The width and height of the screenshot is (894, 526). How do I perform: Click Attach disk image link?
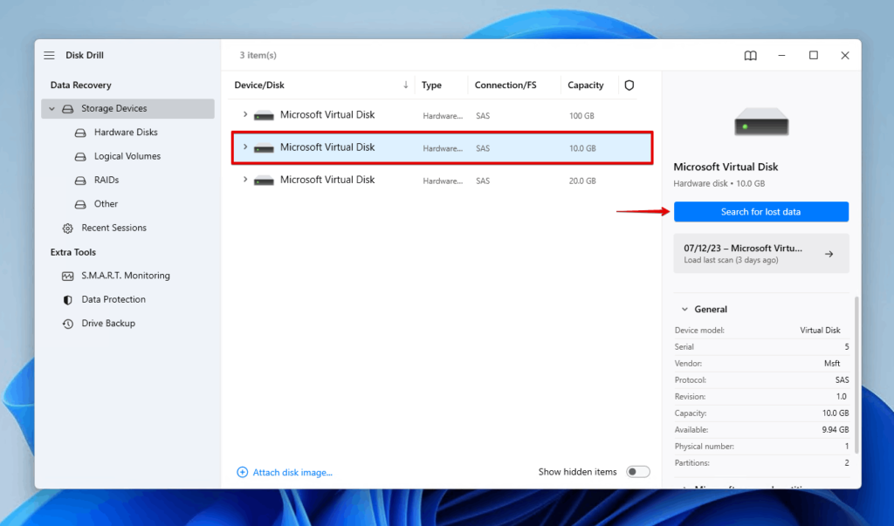pyautogui.click(x=292, y=473)
